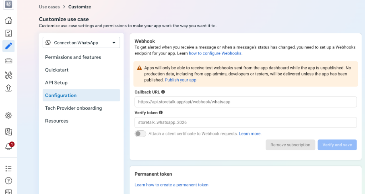The width and height of the screenshot is (365, 194).
Task: Go to the Dashboard home icon
Action: click(x=8, y=20)
